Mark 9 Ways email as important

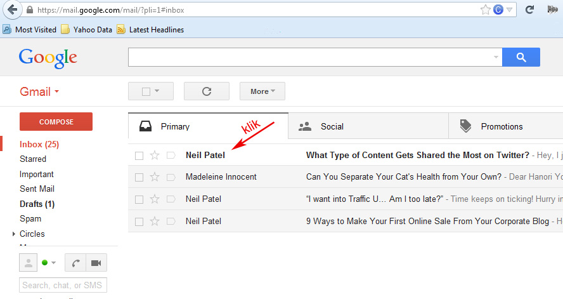171,222
